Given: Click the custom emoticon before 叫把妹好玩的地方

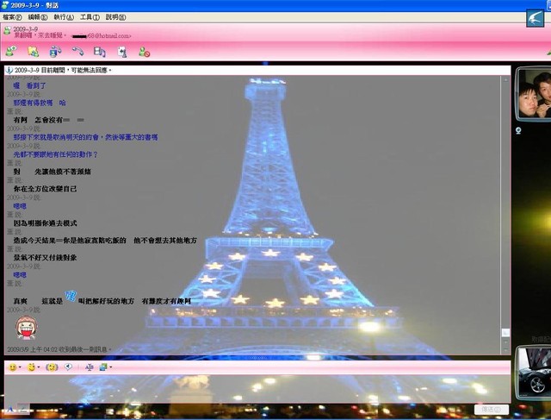Looking at the screenshot, I should (71, 296).
